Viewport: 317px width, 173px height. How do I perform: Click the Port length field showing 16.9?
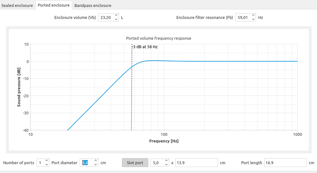point(285,163)
